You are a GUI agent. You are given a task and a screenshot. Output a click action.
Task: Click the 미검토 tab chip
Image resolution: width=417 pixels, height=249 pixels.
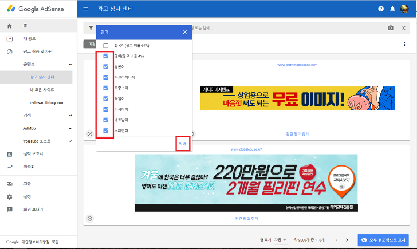(90, 44)
